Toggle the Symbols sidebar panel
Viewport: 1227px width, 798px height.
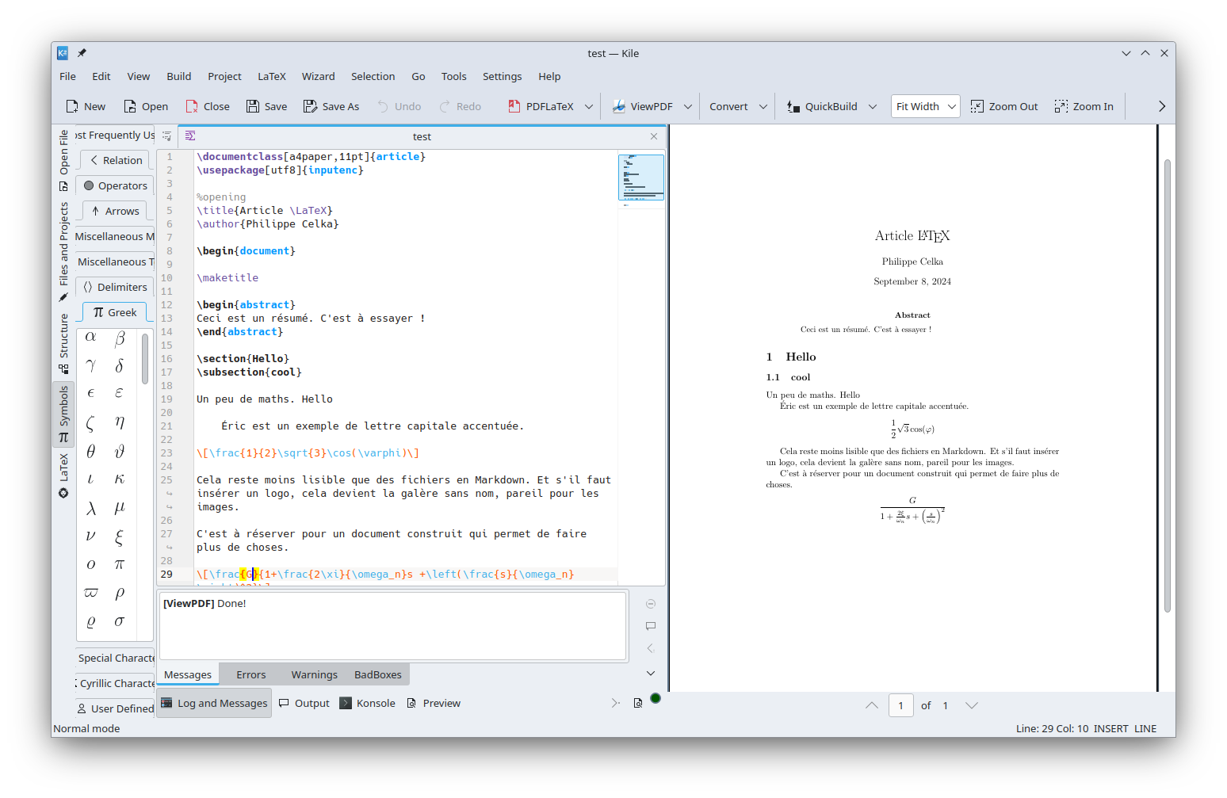pyautogui.click(x=63, y=414)
